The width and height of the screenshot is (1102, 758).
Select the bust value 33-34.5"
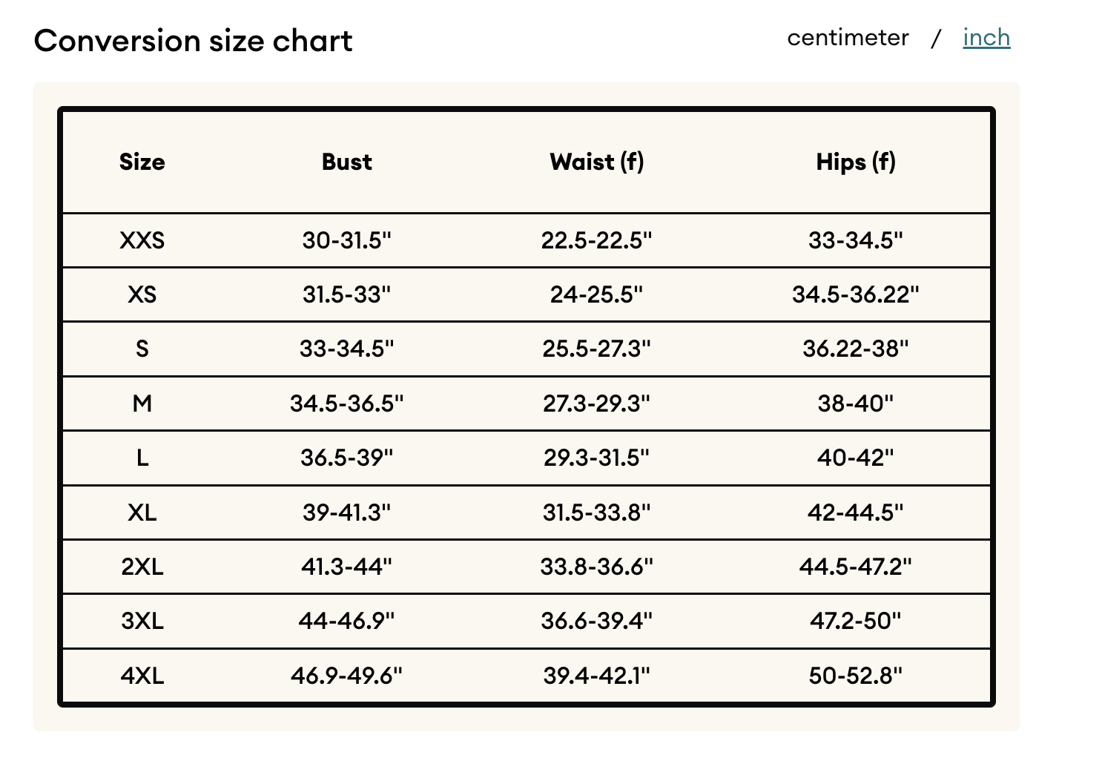[x=347, y=349]
